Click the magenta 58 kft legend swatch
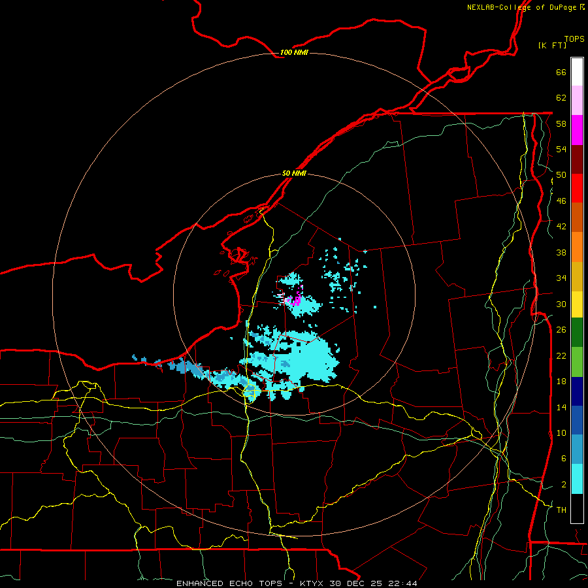Image resolution: width=588 pixels, height=588 pixels. point(577,130)
